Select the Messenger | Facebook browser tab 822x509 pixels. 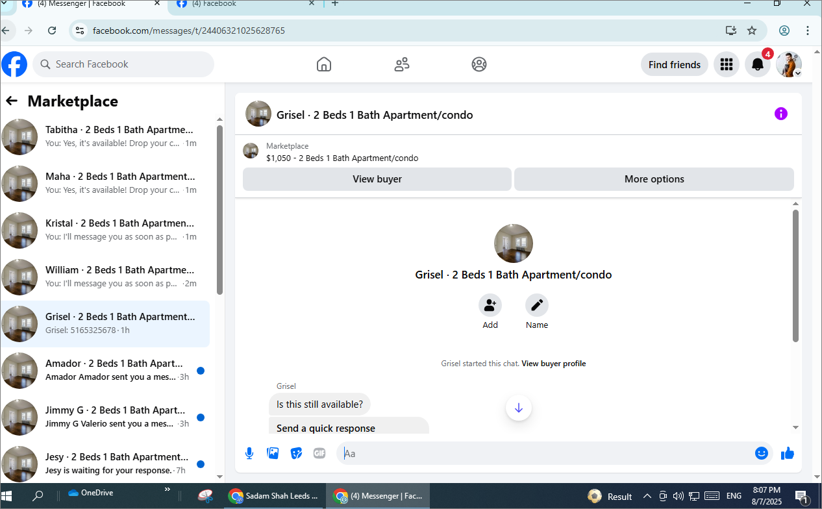click(x=91, y=5)
